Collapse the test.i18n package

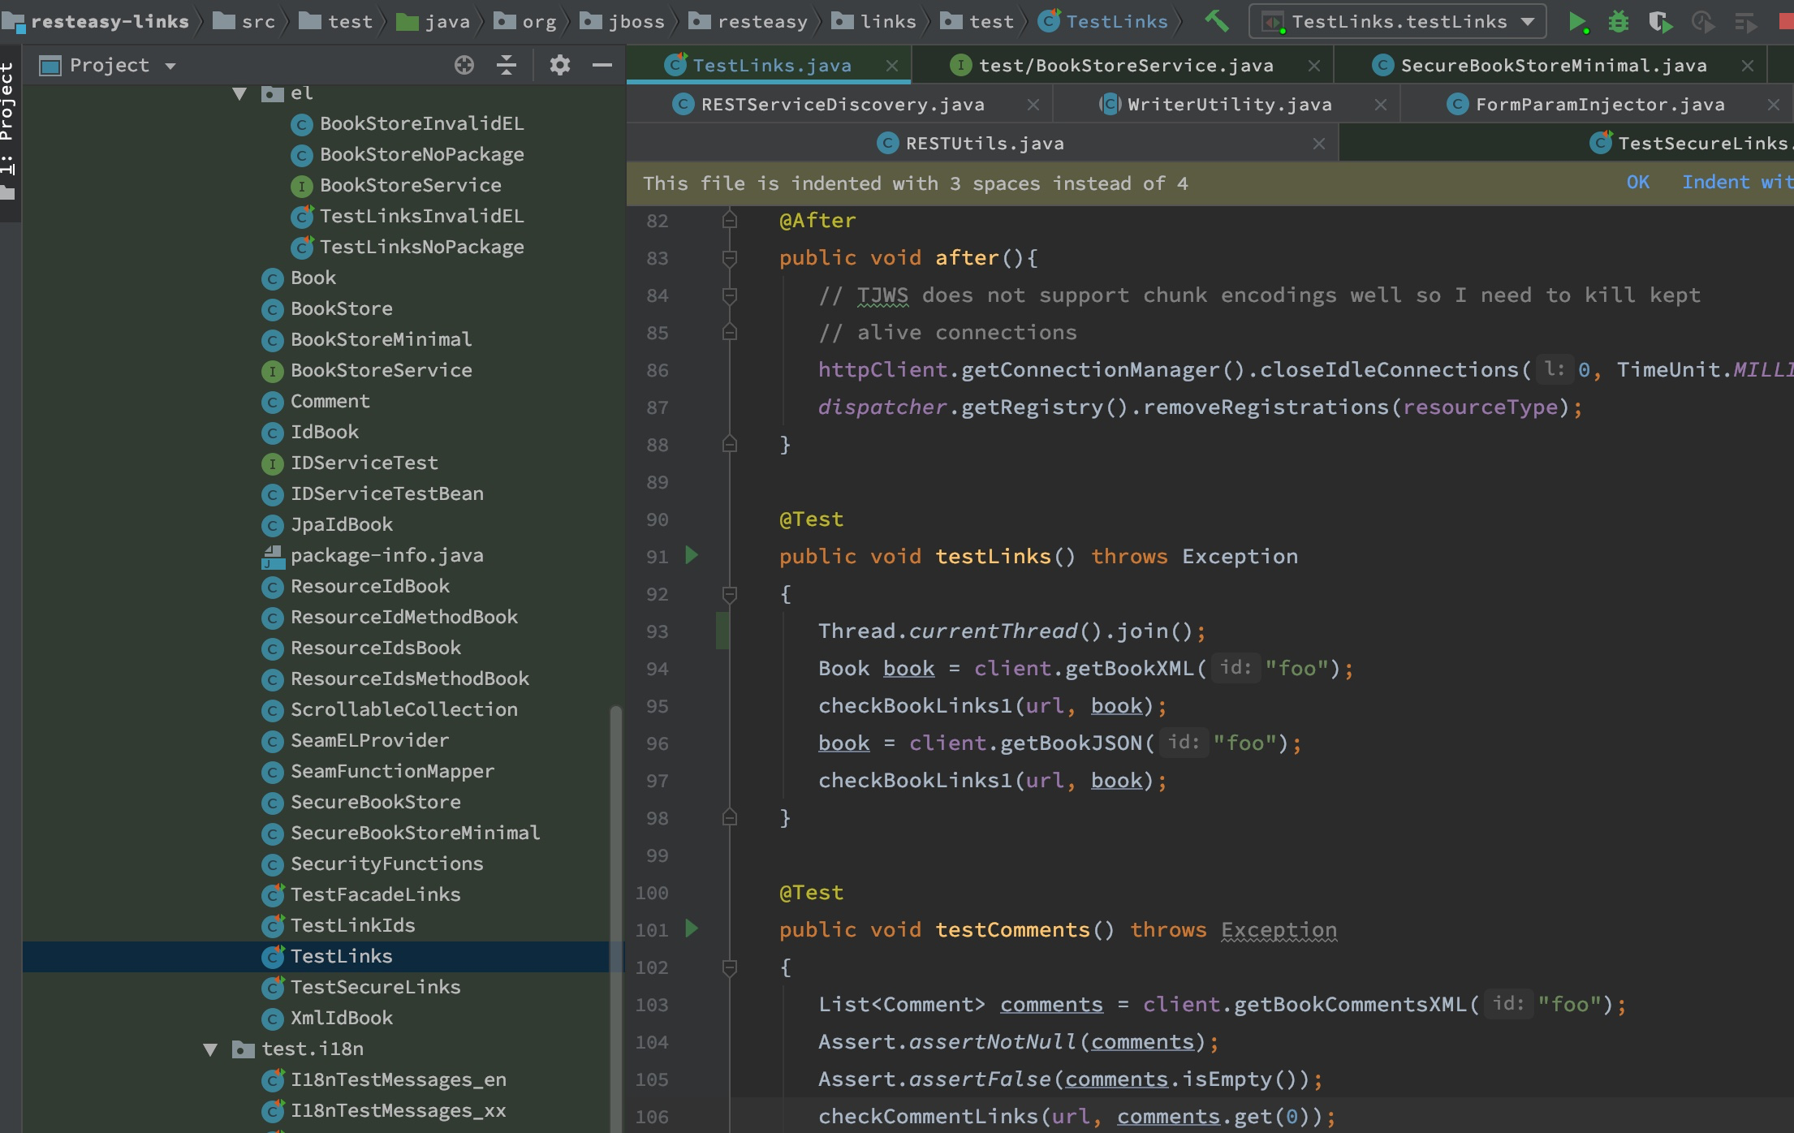coord(210,1049)
